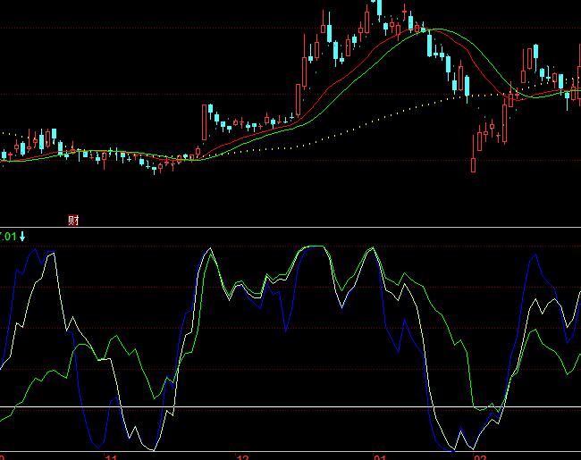This screenshot has height=460, width=581.
Task: Select month 12 label on time axis
Action: coord(242,456)
